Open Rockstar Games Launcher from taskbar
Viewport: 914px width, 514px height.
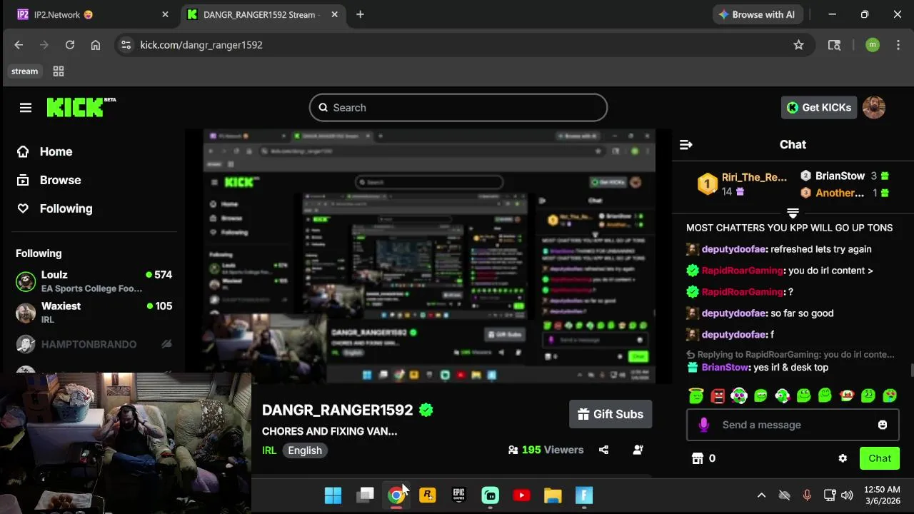(428, 495)
